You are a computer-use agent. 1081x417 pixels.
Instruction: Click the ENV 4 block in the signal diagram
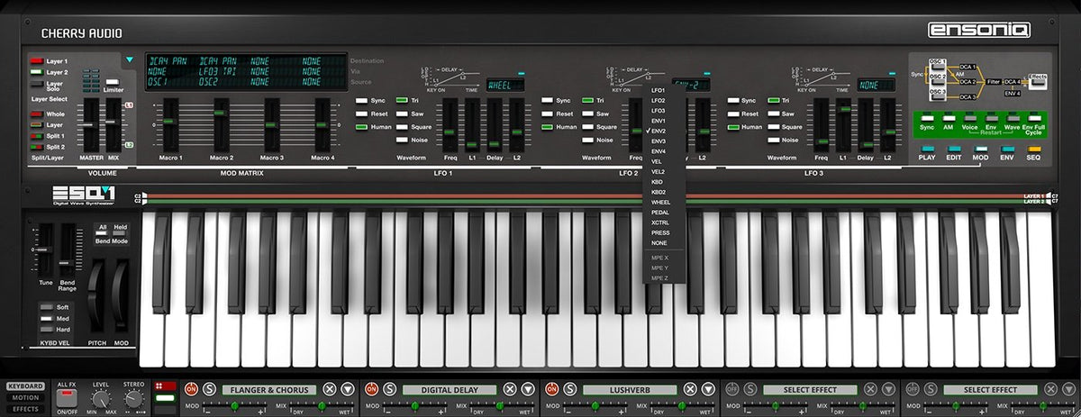(x=1013, y=93)
